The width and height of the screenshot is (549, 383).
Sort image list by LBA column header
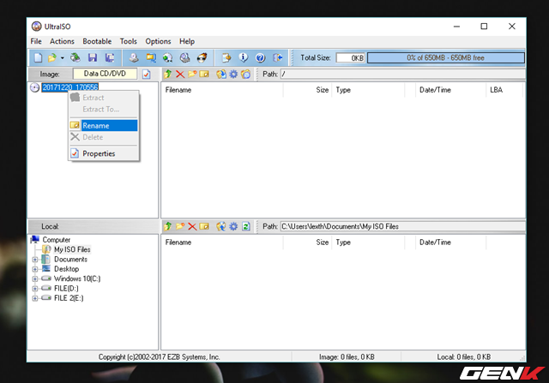coord(504,90)
